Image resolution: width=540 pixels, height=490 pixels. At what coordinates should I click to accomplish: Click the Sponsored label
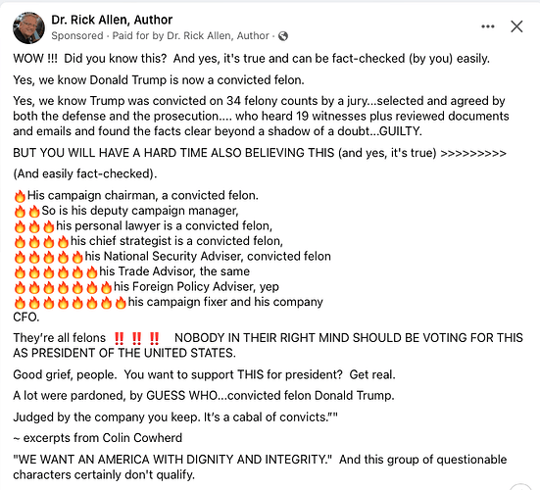[77, 35]
